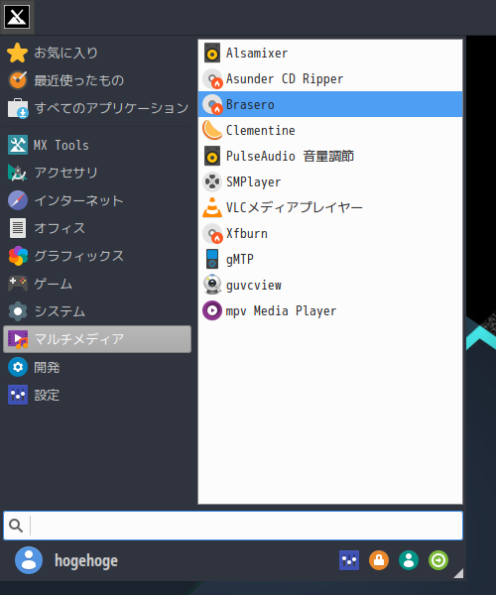Launch Brasero via its disc icon
The width and height of the screenshot is (496, 595).
coord(212,104)
